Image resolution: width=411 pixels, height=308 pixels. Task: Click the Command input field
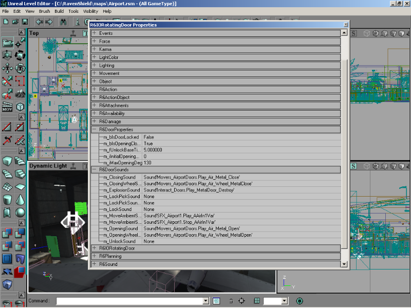pos(130,301)
